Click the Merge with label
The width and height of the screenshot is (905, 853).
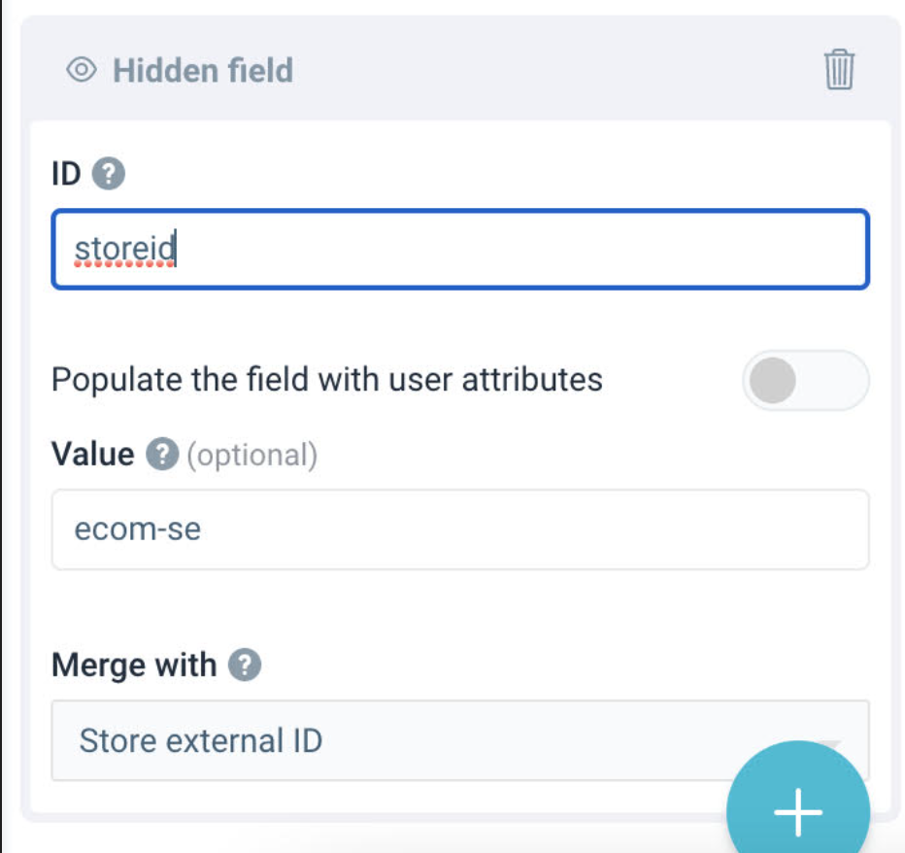coord(134,665)
